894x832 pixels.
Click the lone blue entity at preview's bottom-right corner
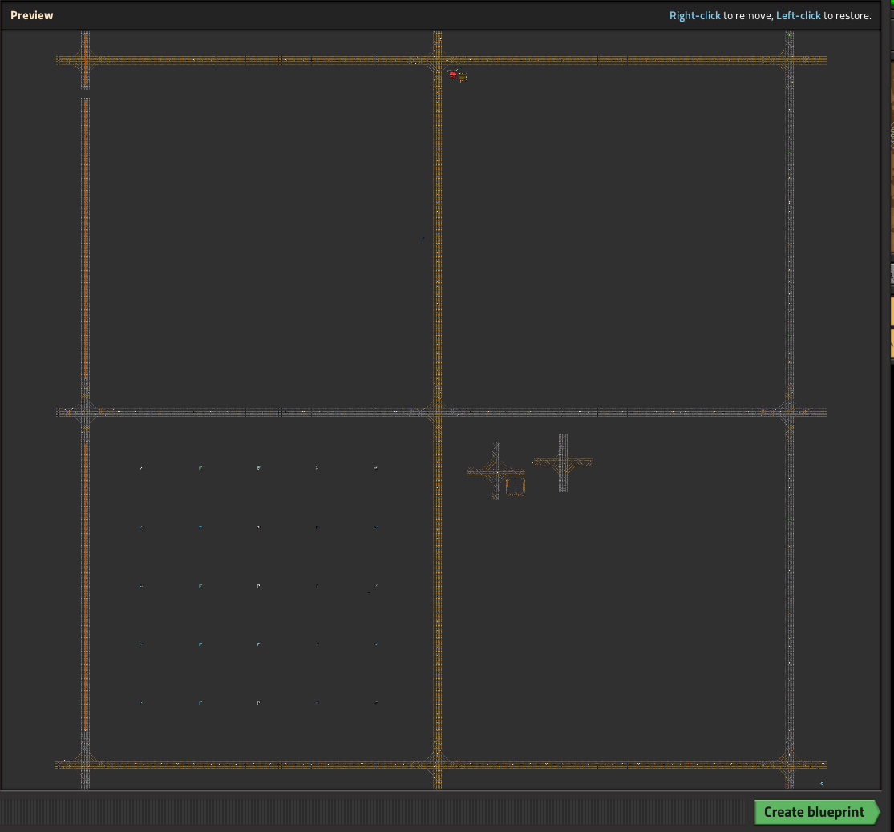click(x=821, y=782)
